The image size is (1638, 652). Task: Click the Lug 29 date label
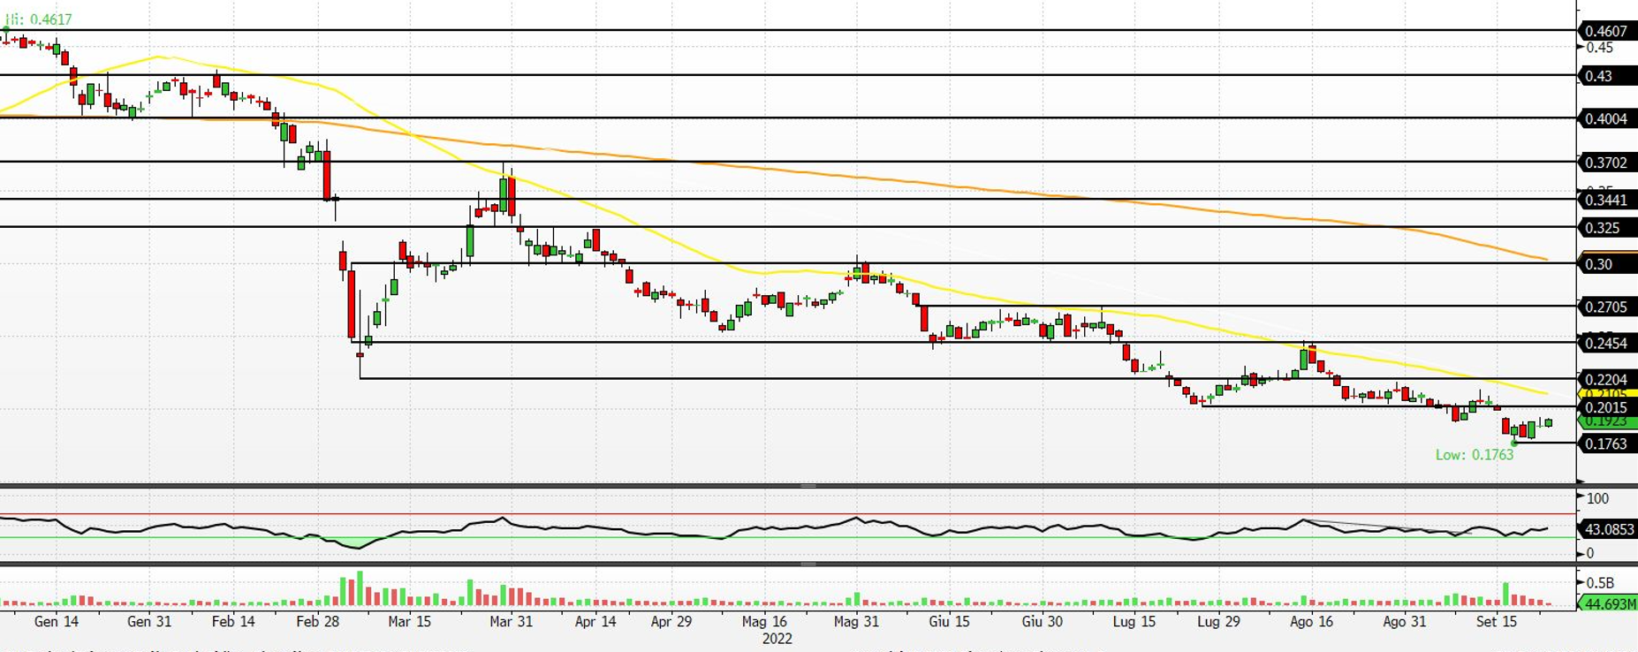[x=1218, y=622]
